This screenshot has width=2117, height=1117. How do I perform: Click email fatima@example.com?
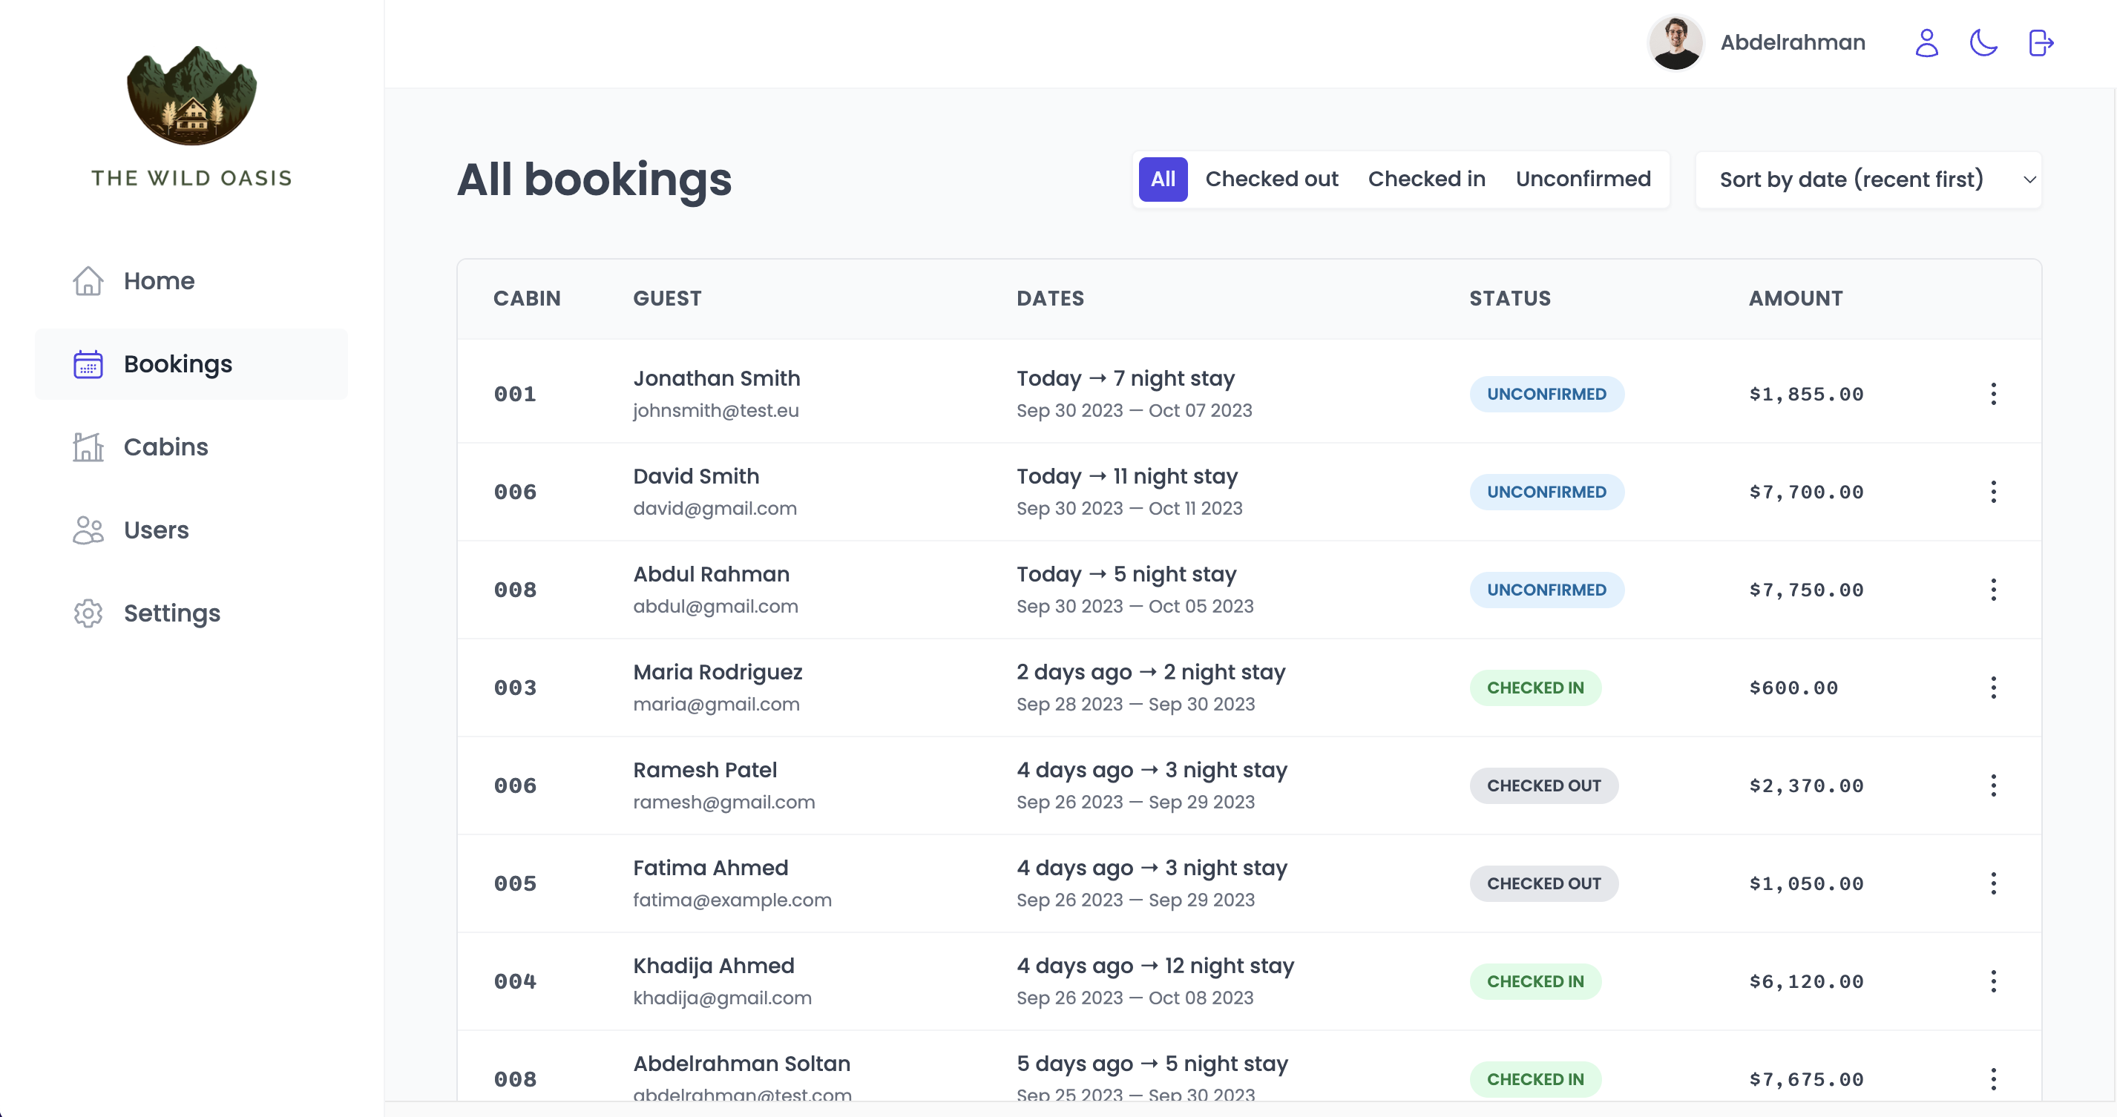click(732, 900)
